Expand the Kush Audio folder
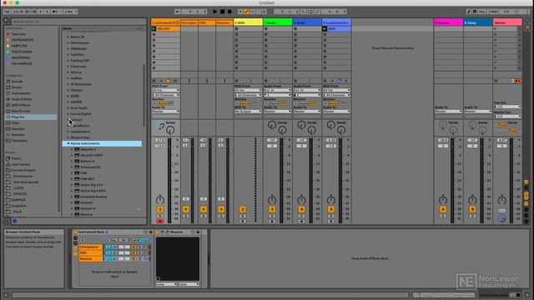 [x=68, y=108]
